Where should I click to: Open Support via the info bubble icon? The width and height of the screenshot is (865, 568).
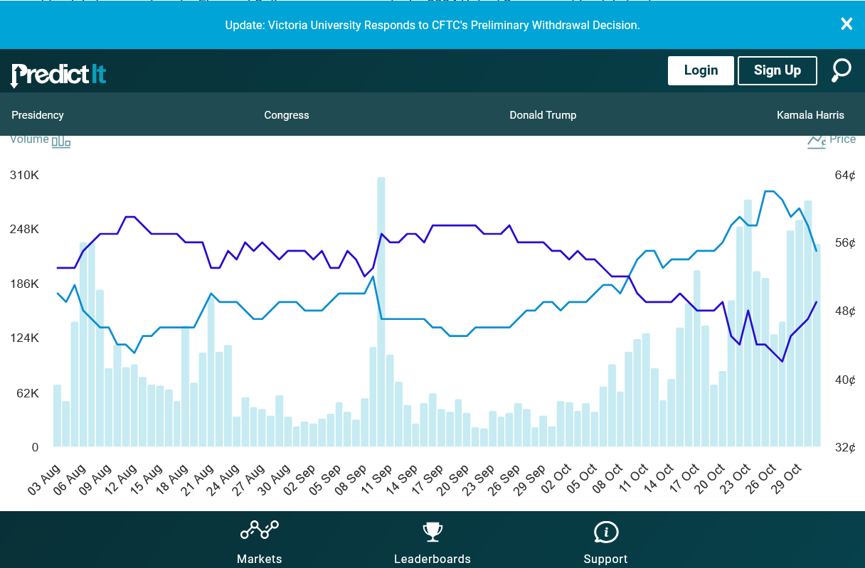[605, 531]
